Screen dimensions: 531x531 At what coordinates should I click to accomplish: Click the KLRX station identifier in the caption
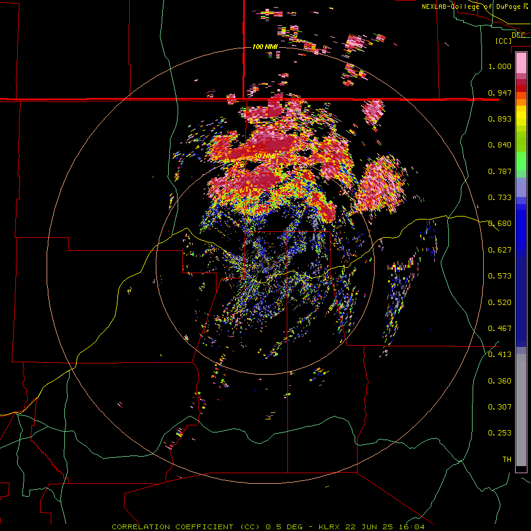(x=330, y=527)
